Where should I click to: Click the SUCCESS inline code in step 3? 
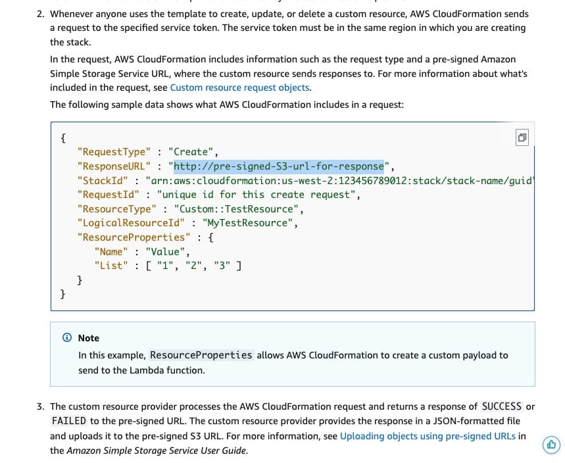pos(501,406)
